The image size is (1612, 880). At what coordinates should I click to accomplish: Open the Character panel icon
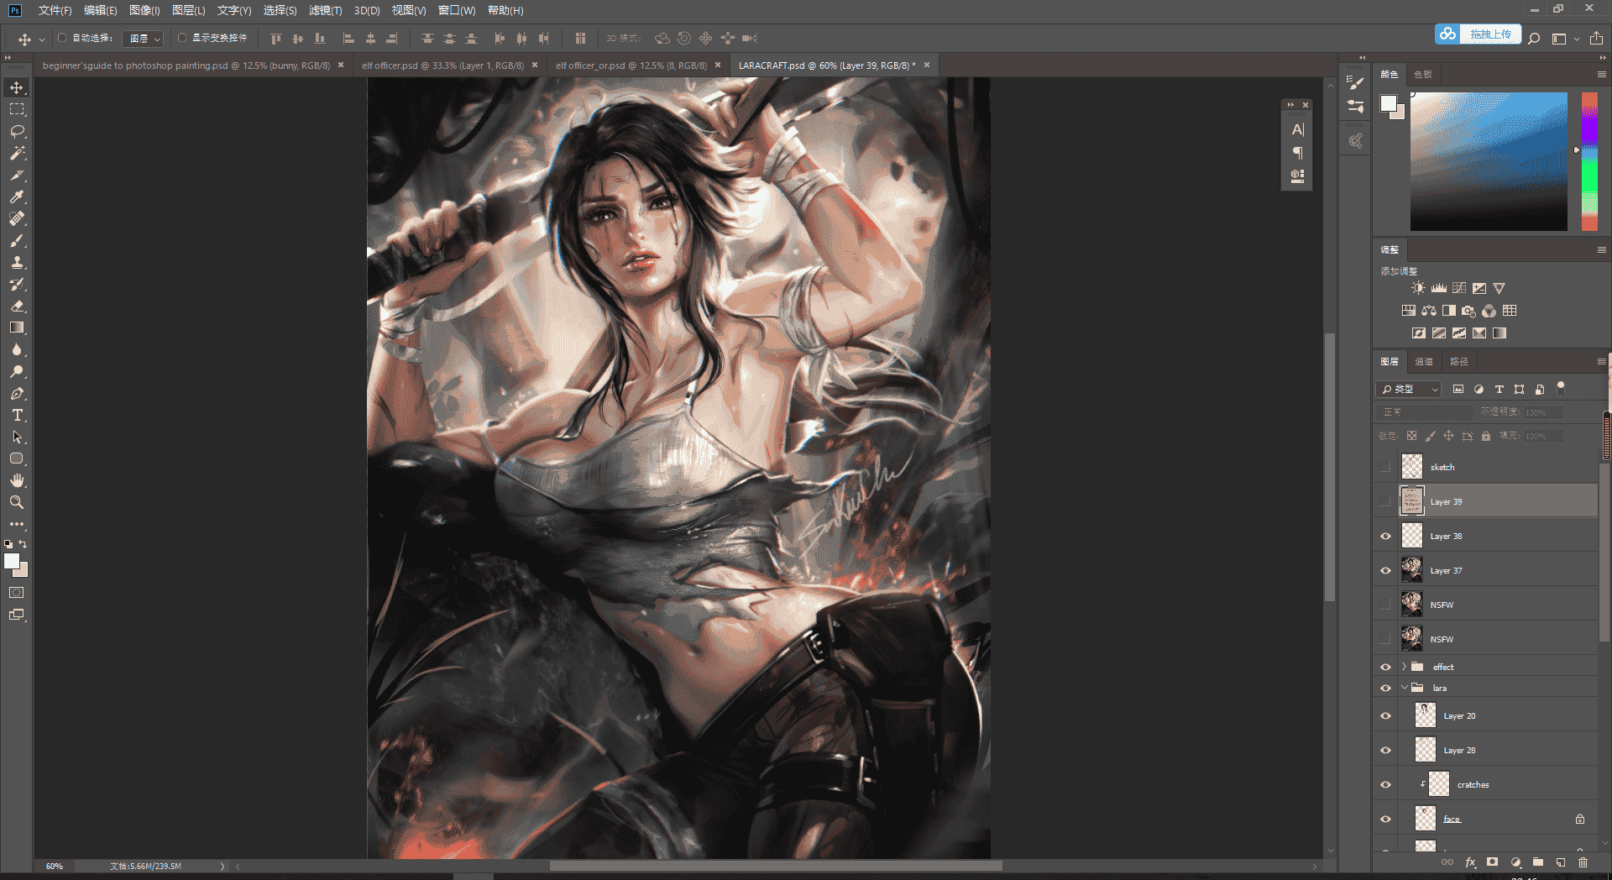(1298, 129)
